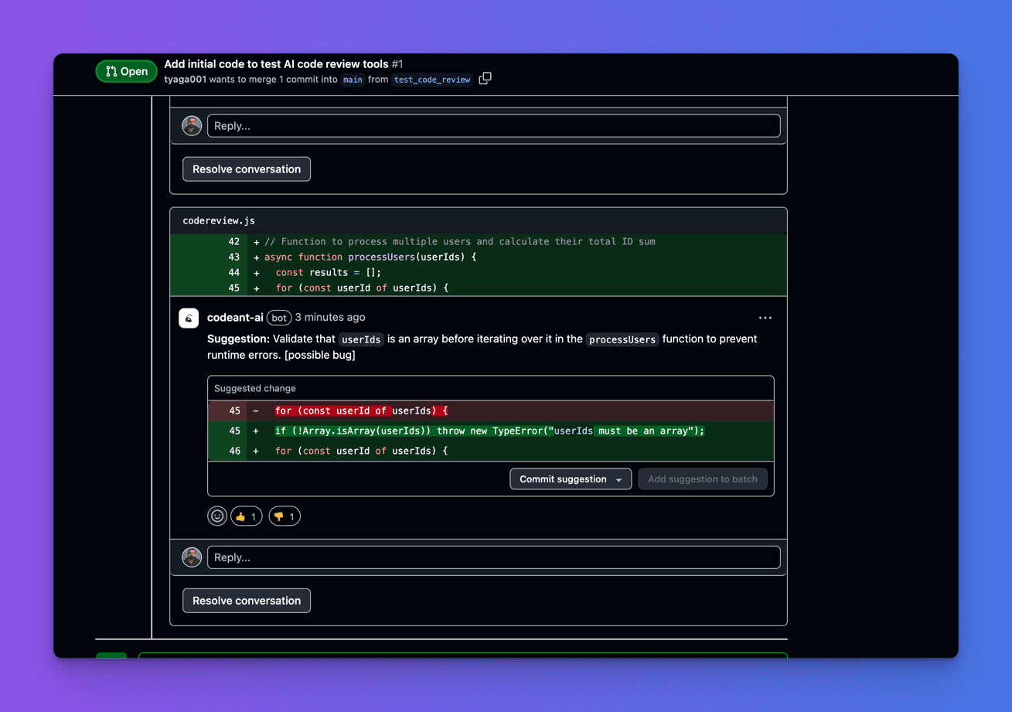Click the async function processUsers code line
The width and height of the screenshot is (1012, 712).
[x=479, y=257]
